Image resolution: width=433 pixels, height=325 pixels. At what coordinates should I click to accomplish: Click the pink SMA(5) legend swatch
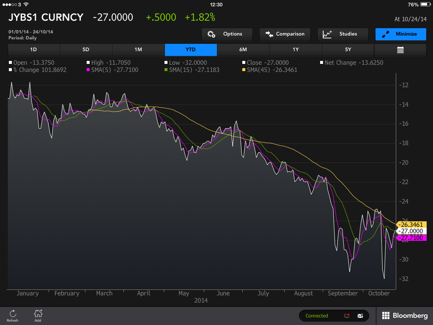(x=88, y=70)
